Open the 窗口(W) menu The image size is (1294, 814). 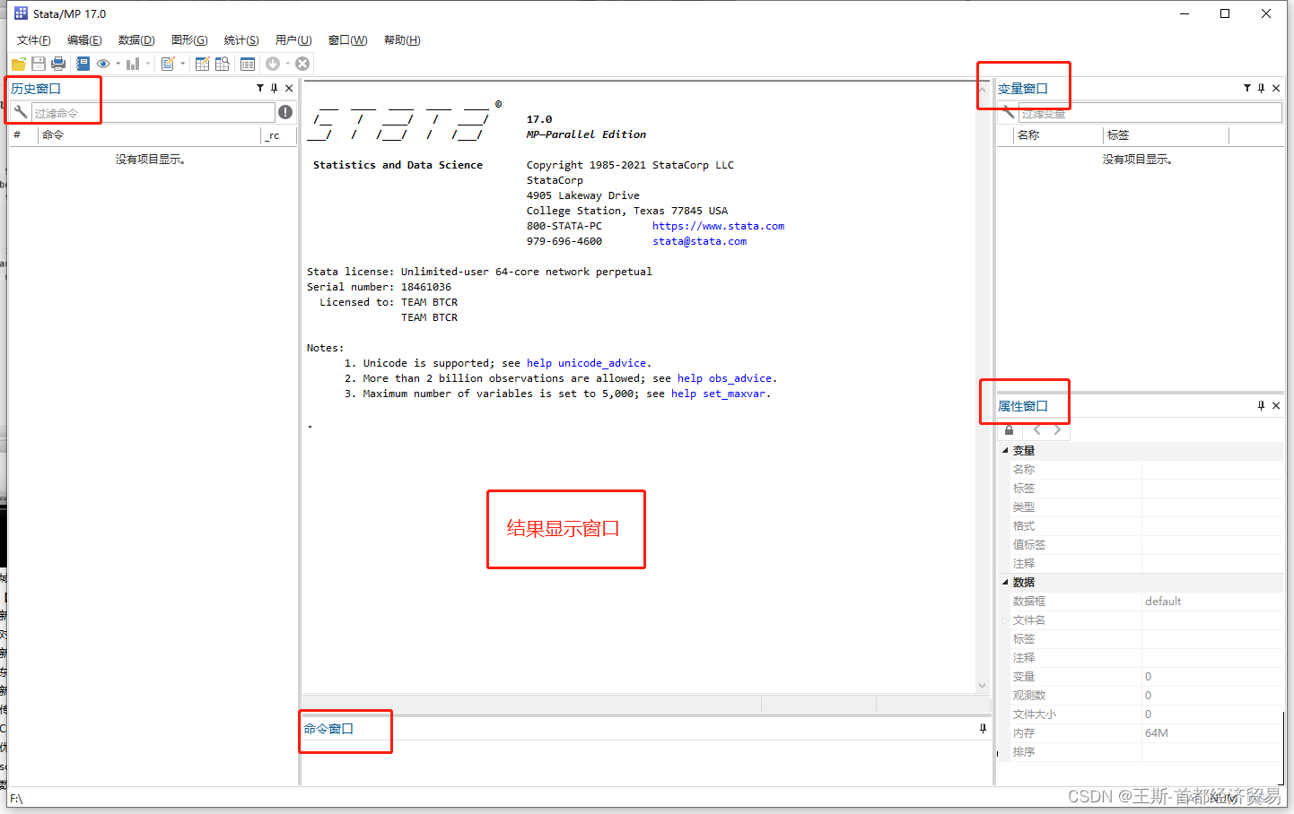pyautogui.click(x=348, y=40)
